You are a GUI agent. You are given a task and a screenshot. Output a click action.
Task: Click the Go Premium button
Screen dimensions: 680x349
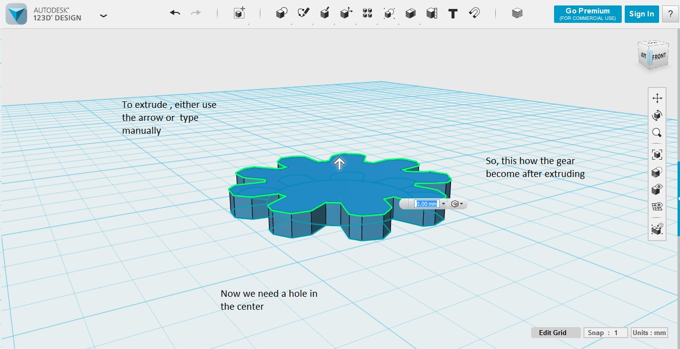587,14
